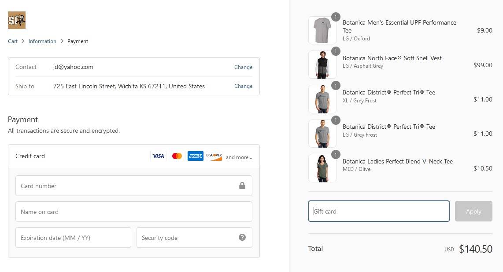Click the total amount $140.50
The width and height of the screenshot is (503, 272).
475,249
